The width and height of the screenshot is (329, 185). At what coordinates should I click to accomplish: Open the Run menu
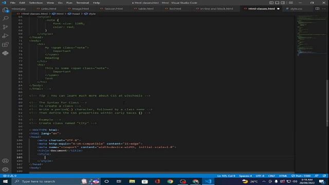click(x=69, y=3)
